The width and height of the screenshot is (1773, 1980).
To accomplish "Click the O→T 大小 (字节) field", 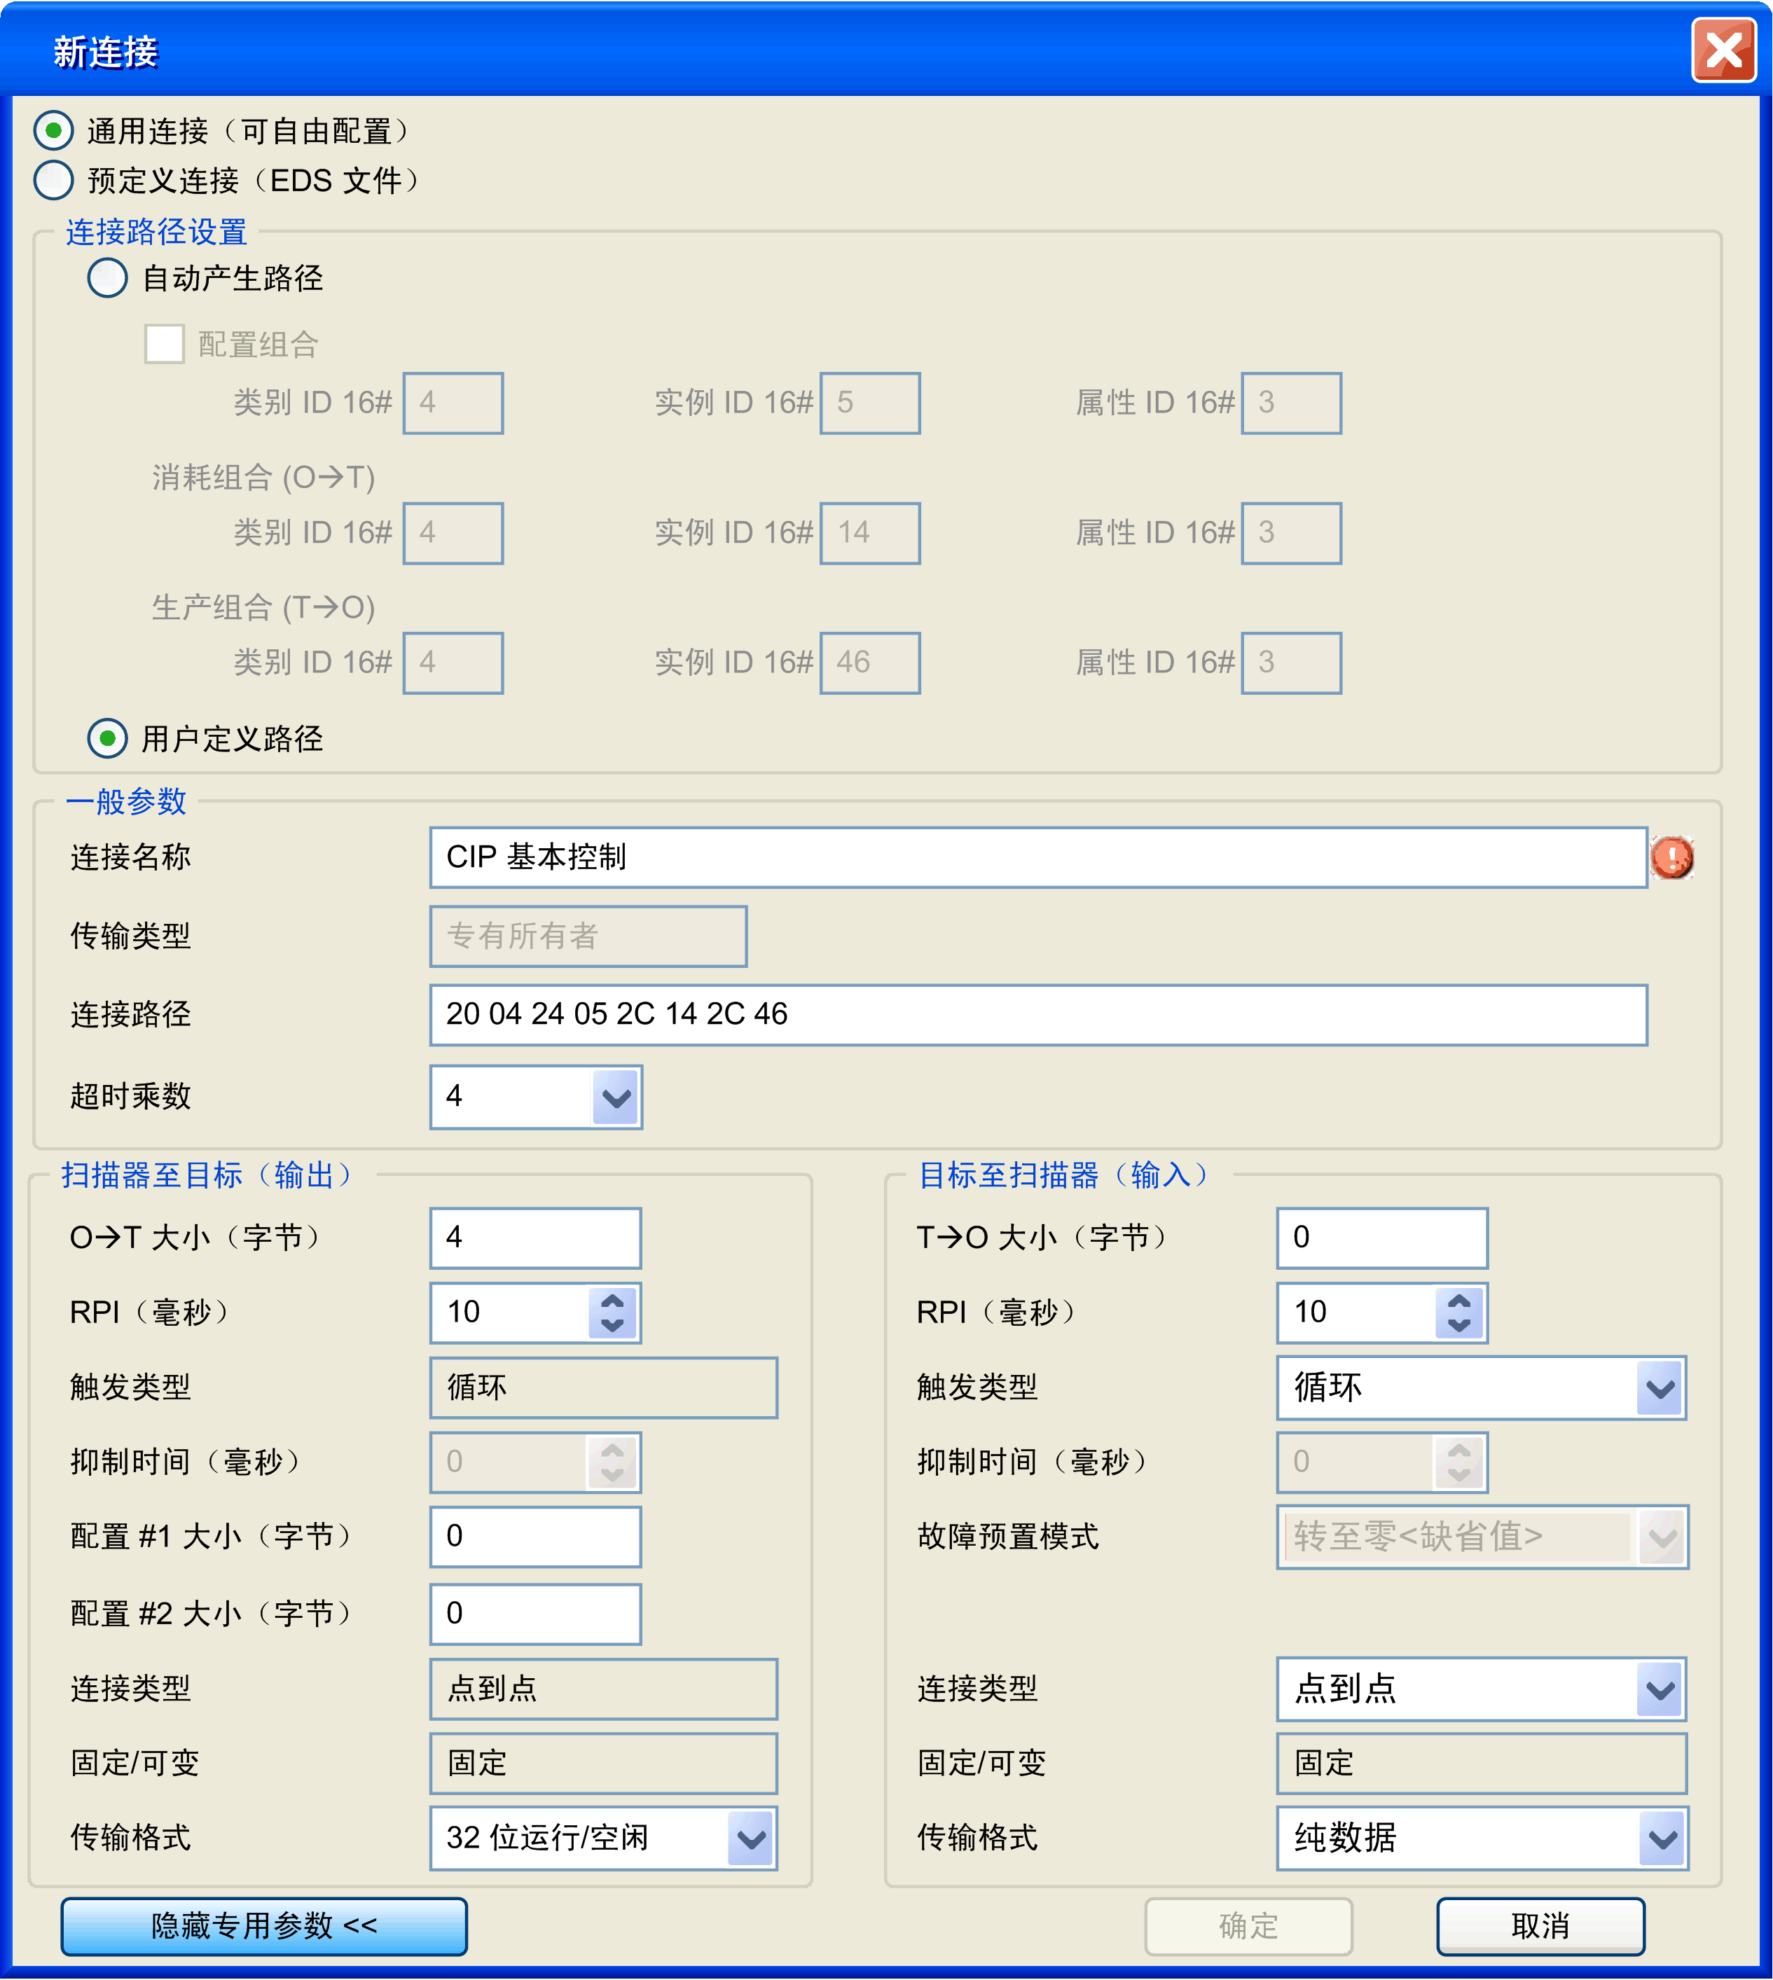I will pyautogui.click(x=534, y=1238).
